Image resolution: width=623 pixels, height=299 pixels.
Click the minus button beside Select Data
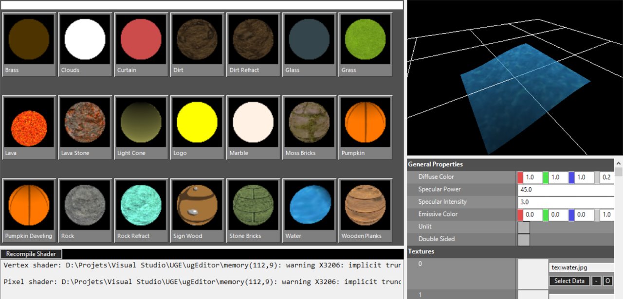(x=596, y=281)
